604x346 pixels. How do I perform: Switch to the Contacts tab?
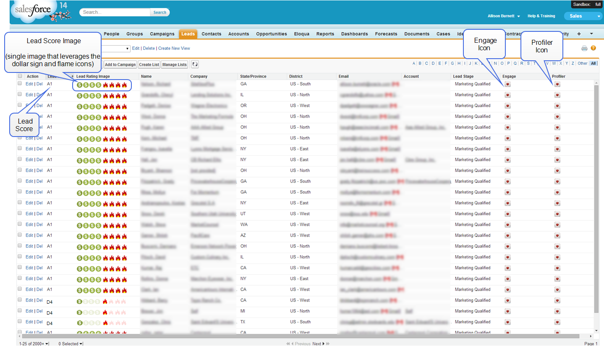click(212, 34)
